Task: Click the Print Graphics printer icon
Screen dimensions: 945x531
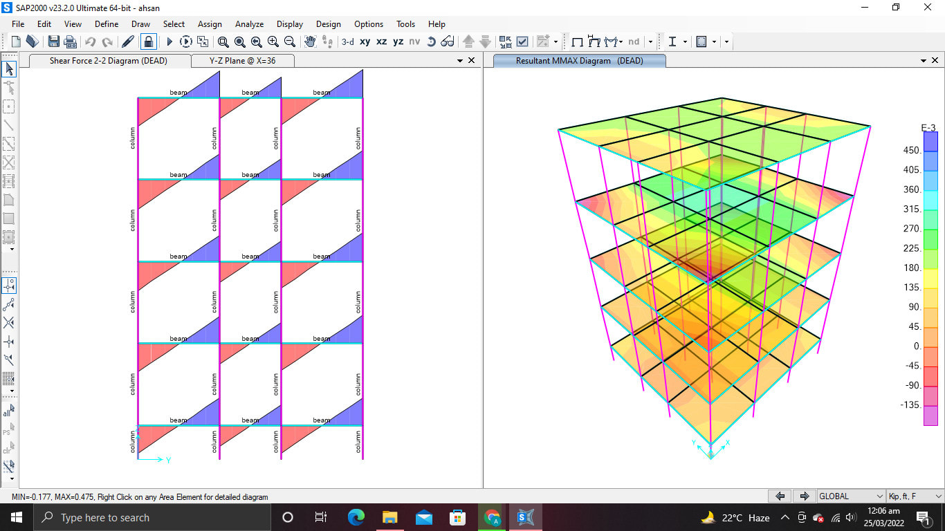Action: 70,41
